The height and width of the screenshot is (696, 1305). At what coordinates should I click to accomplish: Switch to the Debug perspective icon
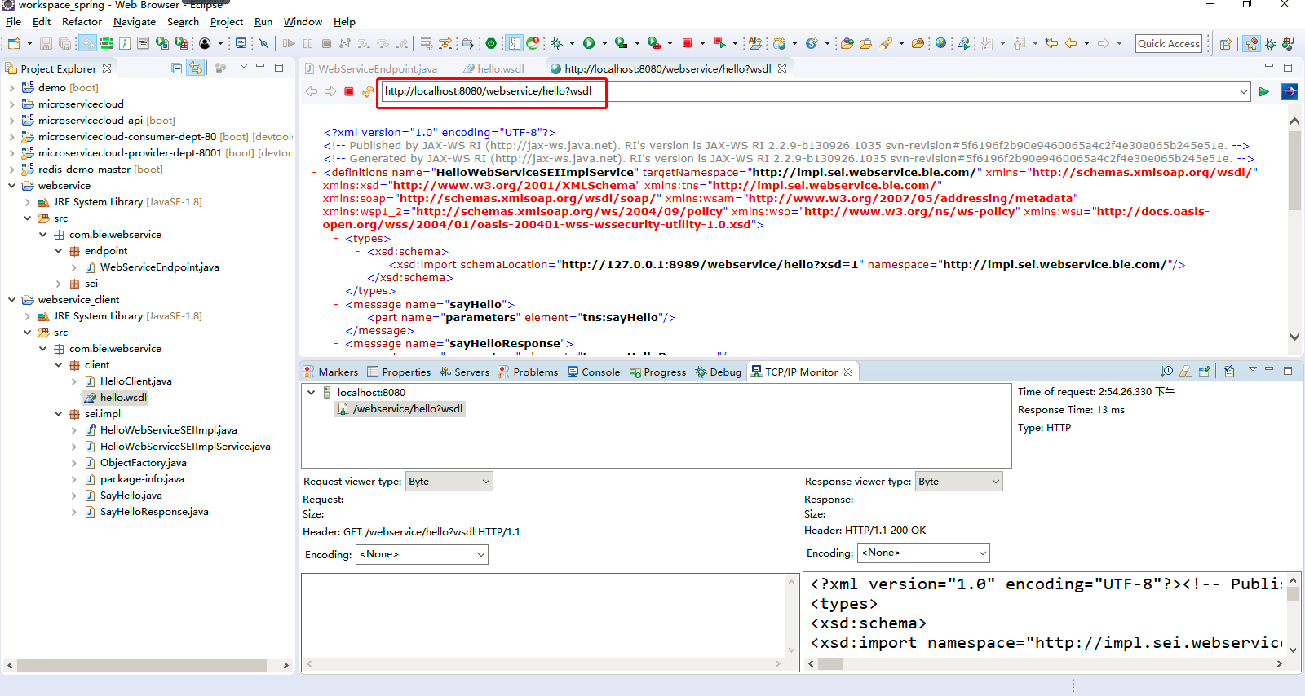(x=1270, y=44)
